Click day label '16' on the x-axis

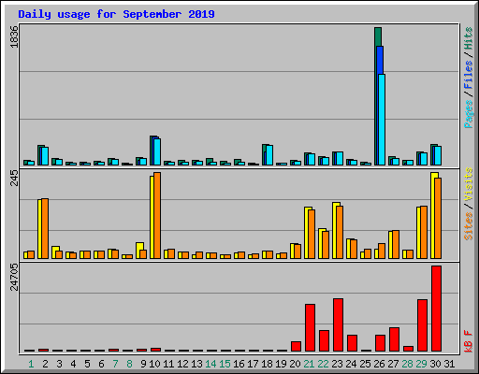tap(239, 364)
